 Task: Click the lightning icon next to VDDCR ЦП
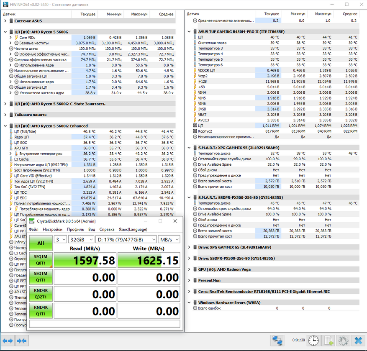pyautogui.click(x=195, y=70)
